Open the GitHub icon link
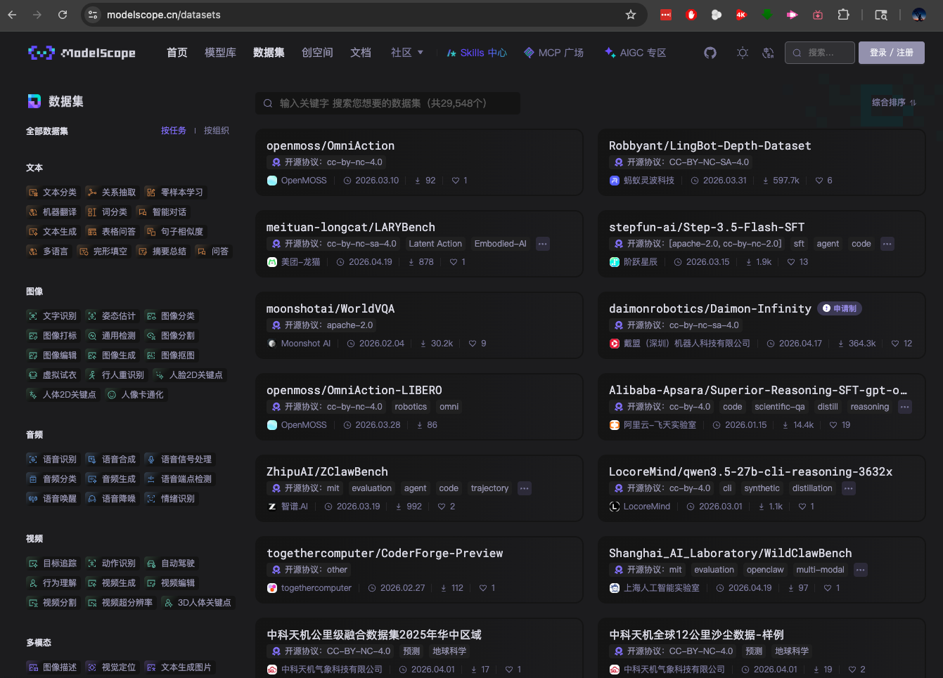 710,53
